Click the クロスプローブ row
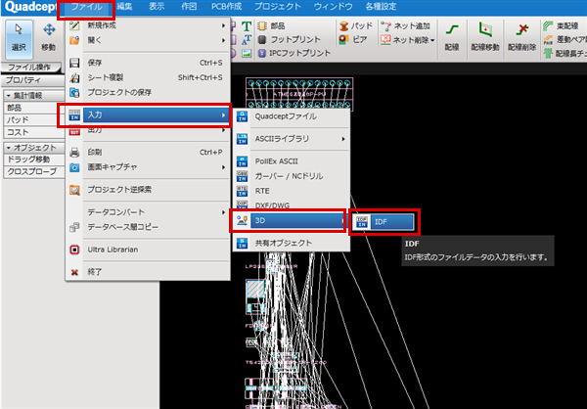Screen dimensions: 587x409 [x=33, y=172]
